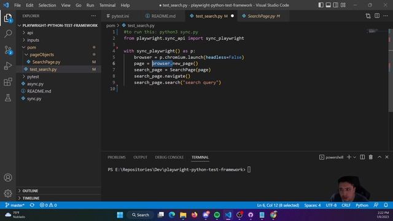Change indentation Spaces: 4
393x221 pixels.
click(313, 205)
